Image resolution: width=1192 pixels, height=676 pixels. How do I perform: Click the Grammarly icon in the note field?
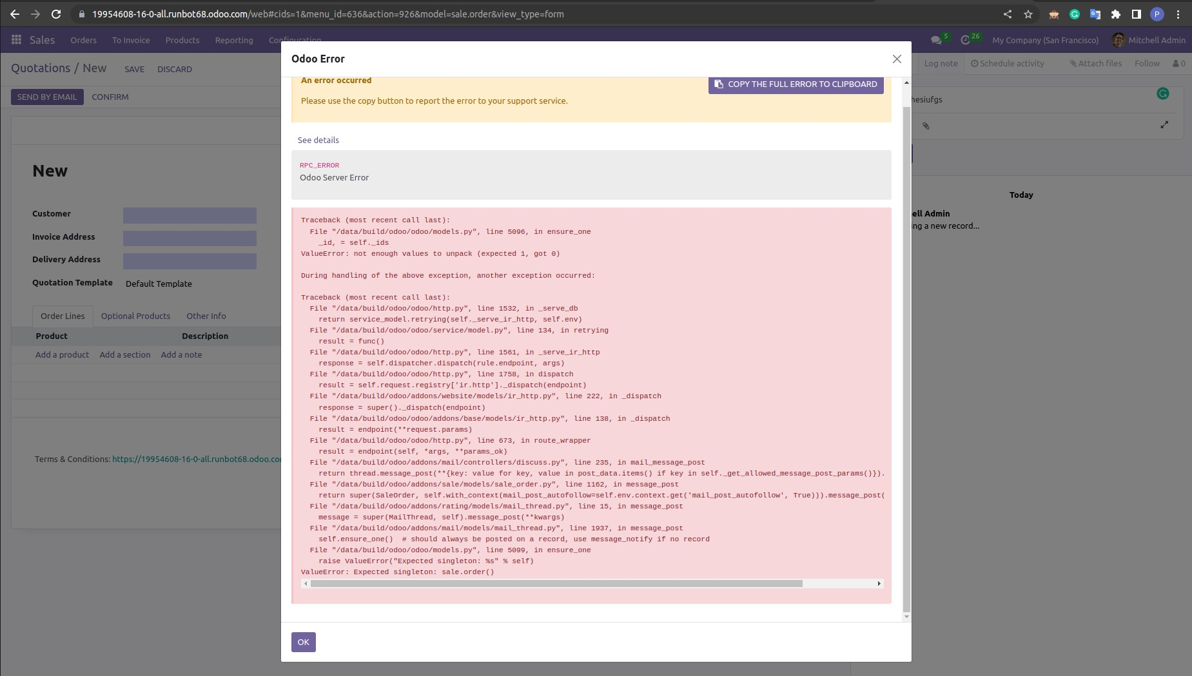[x=1163, y=93]
